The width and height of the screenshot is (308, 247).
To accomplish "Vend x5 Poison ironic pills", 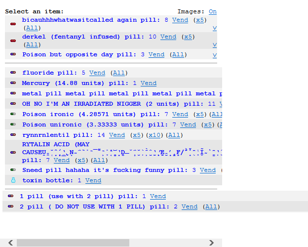I will tap(200, 114).
